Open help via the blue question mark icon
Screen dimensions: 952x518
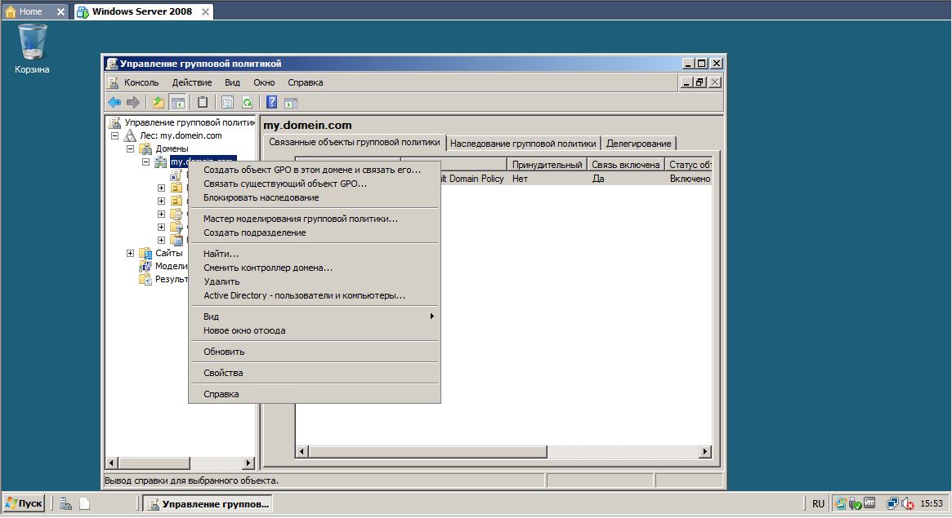tap(271, 103)
